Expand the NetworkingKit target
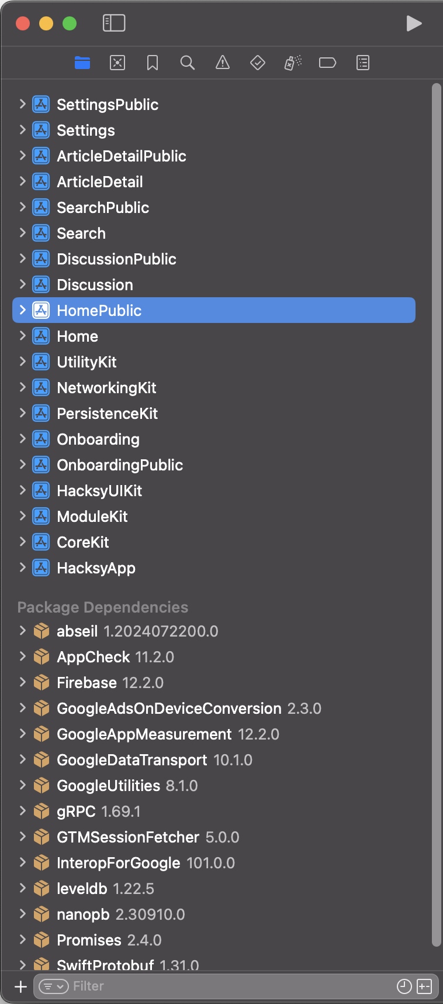The width and height of the screenshot is (443, 1004). (22, 387)
